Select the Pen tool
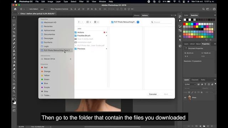Image resolution: width=228 pixels, height=128 pixels. point(14,73)
